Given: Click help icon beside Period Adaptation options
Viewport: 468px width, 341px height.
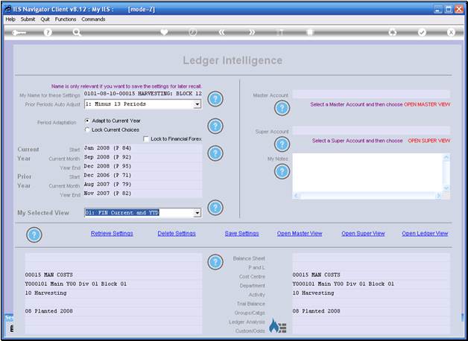Looking at the screenshot, I should (x=215, y=126).
